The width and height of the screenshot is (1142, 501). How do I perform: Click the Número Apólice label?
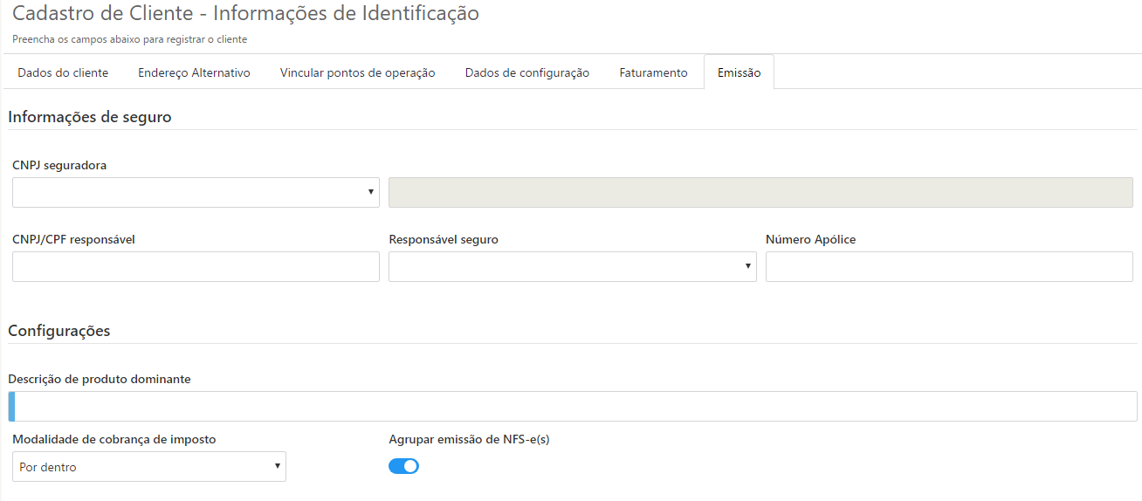coord(810,239)
